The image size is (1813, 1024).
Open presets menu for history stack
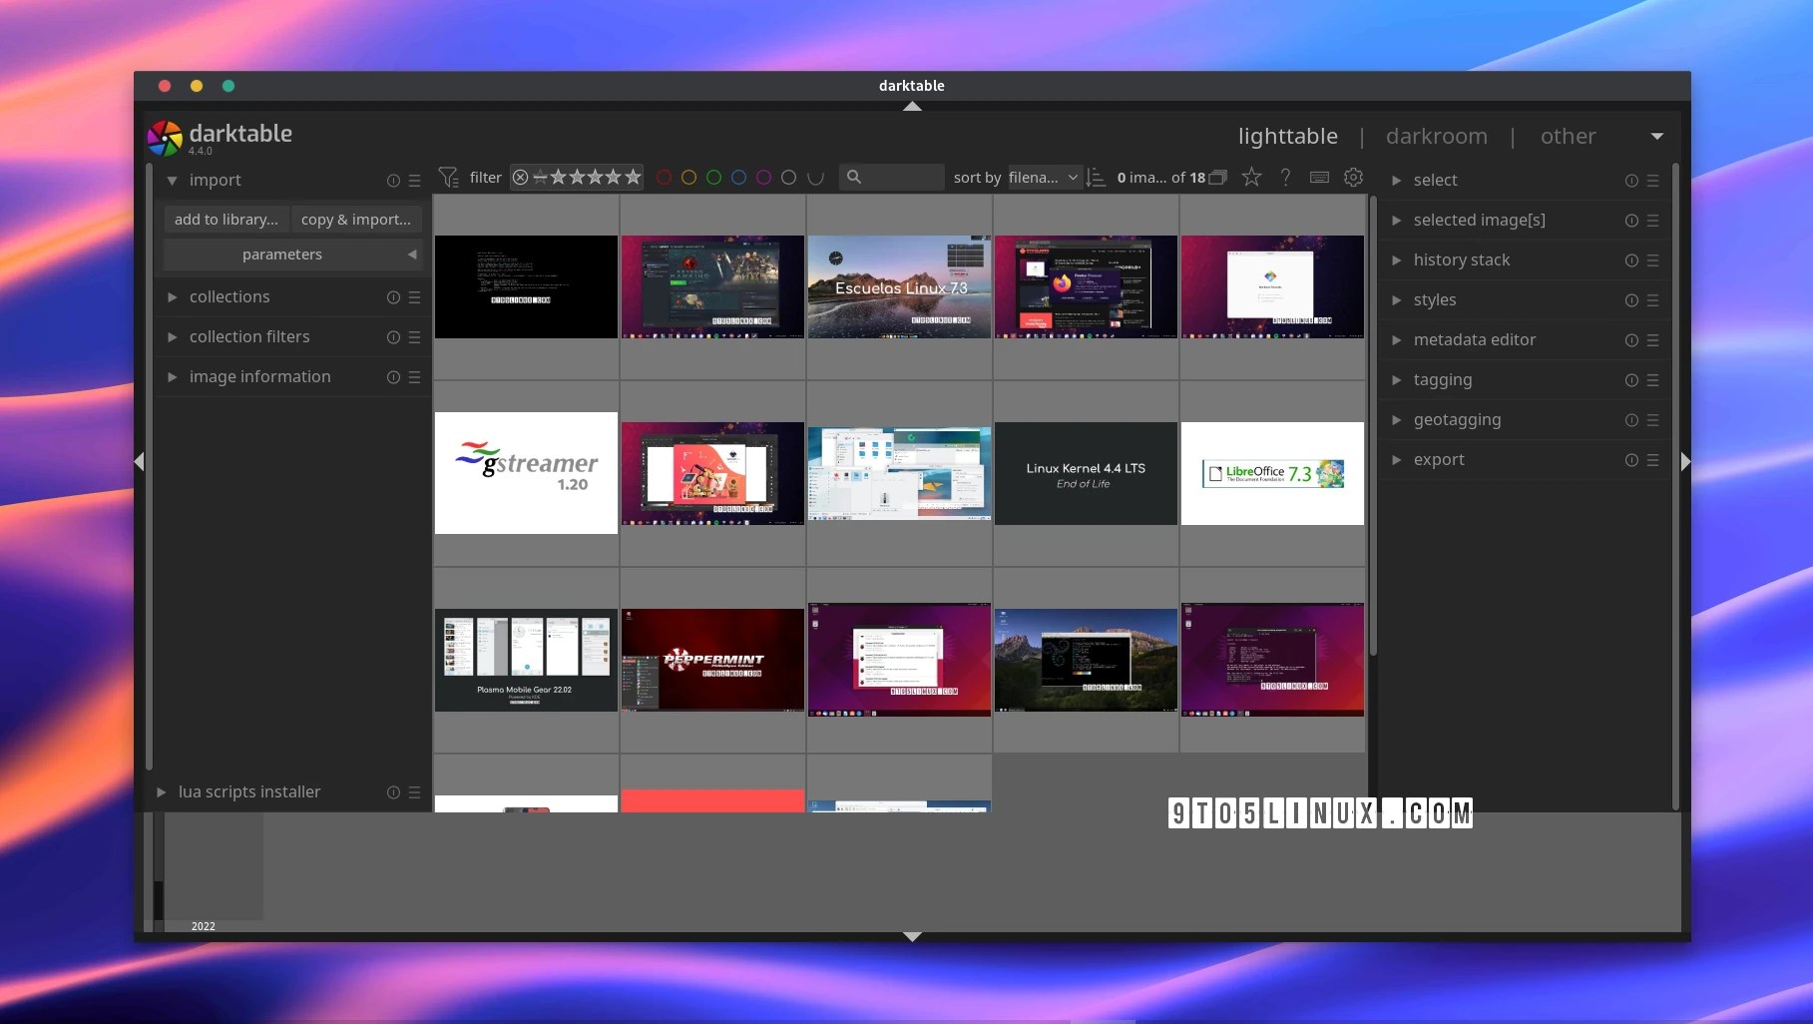(1652, 260)
